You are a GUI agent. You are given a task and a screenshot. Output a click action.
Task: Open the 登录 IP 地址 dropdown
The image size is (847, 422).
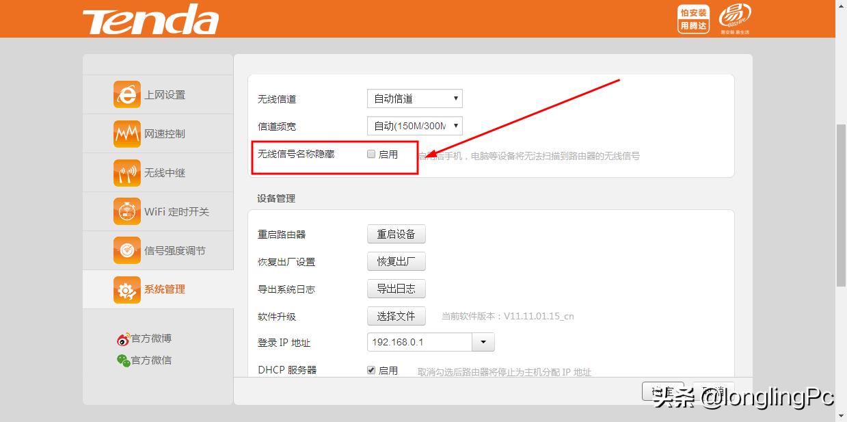coord(482,342)
